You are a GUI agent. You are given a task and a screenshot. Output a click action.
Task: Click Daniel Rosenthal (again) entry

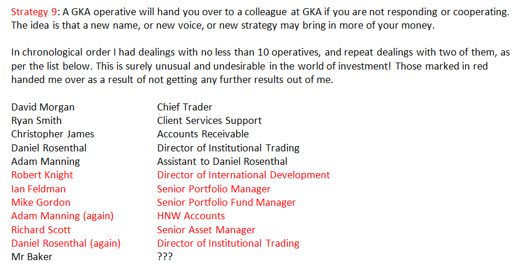click(x=66, y=243)
